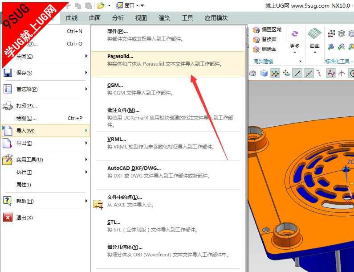Click the Points from File folder icon

(x=98, y=204)
